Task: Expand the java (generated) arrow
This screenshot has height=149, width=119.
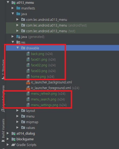Action: click(13, 37)
